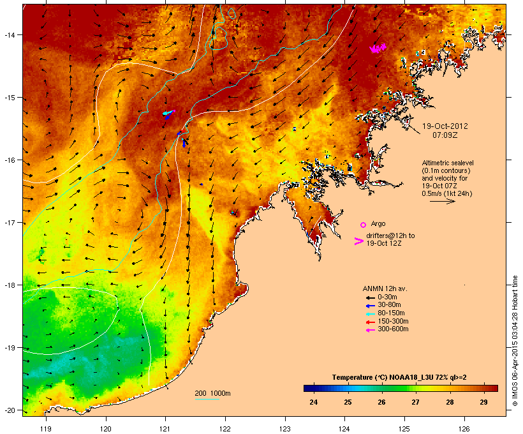Click the longitude label 125
The image size is (523, 434).
tap(404, 429)
